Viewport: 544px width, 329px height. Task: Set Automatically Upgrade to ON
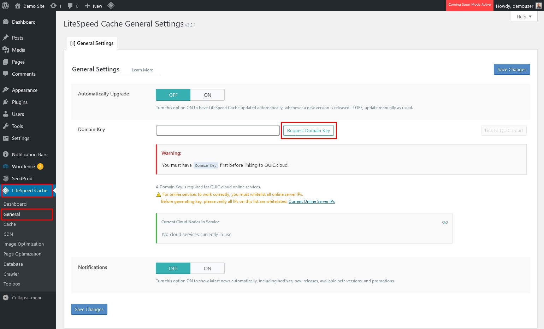click(x=207, y=95)
